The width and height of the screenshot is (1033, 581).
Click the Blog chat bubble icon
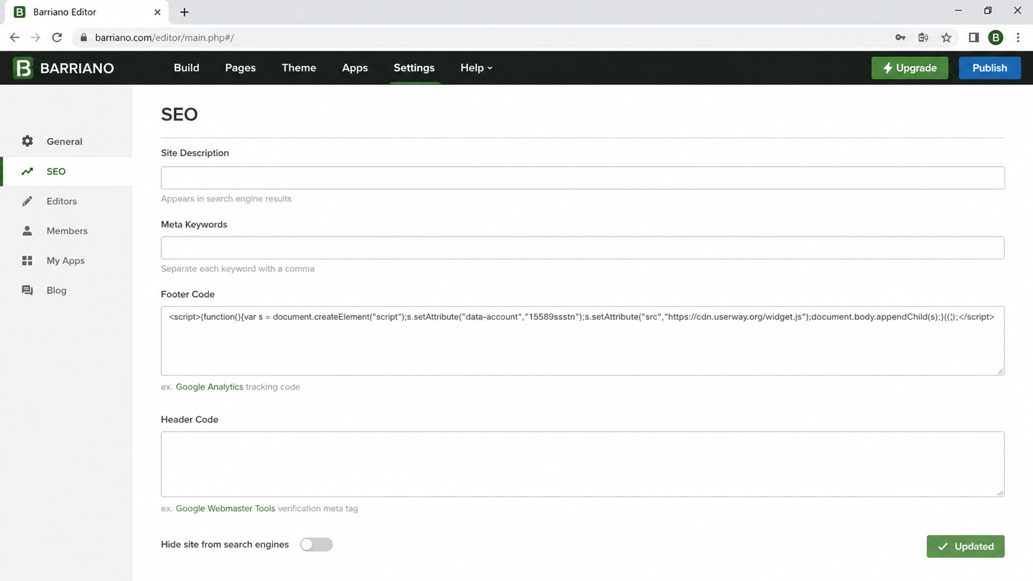coord(27,290)
